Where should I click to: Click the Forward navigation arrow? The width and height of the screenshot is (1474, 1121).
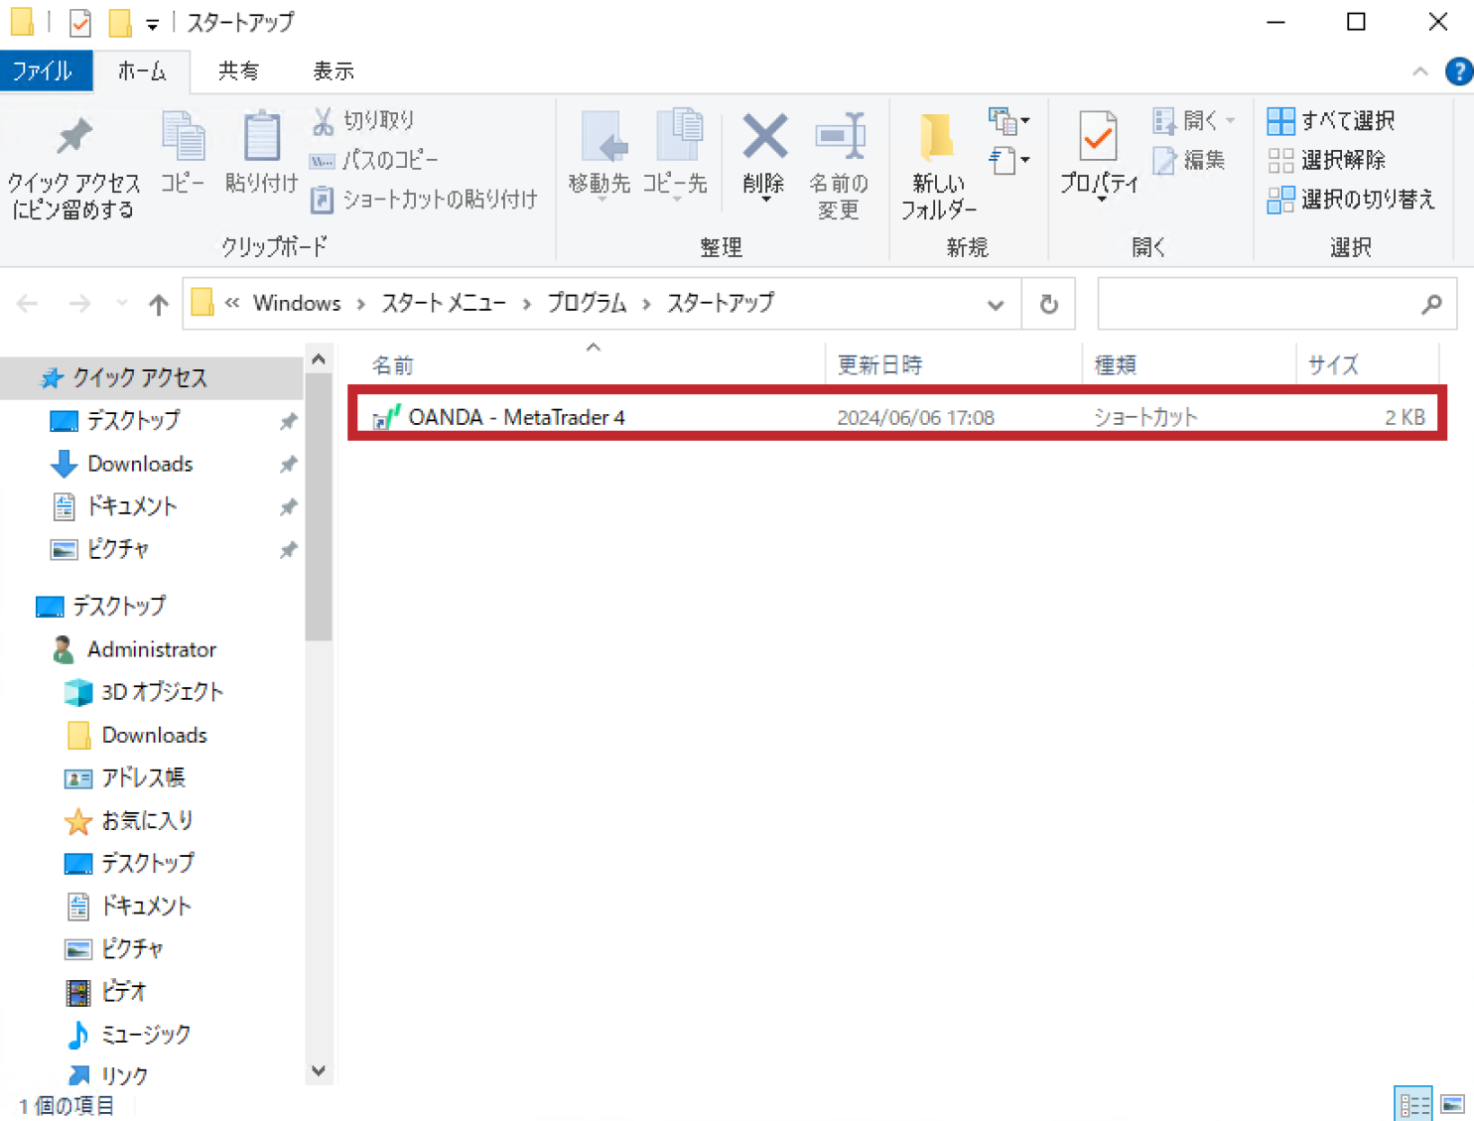point(79,304)
